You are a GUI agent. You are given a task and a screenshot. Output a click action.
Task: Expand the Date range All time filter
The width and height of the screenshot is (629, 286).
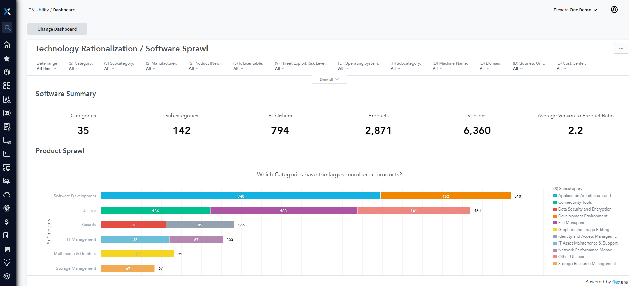pos(47,66)
